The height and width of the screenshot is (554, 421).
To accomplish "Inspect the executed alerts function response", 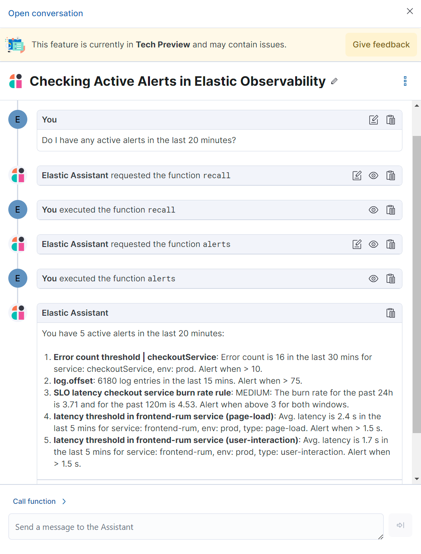I will 374,279.
